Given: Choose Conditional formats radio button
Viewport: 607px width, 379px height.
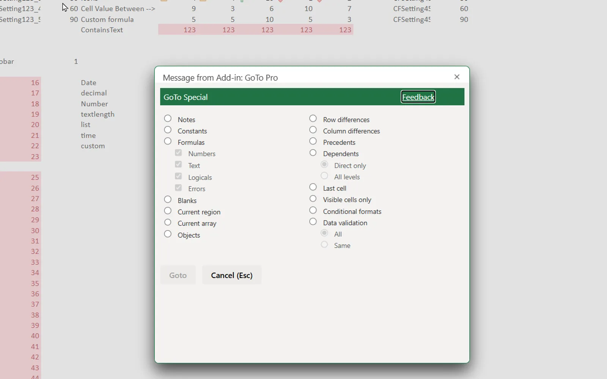Looking at the screenshot, I should [x=313, y=210].
